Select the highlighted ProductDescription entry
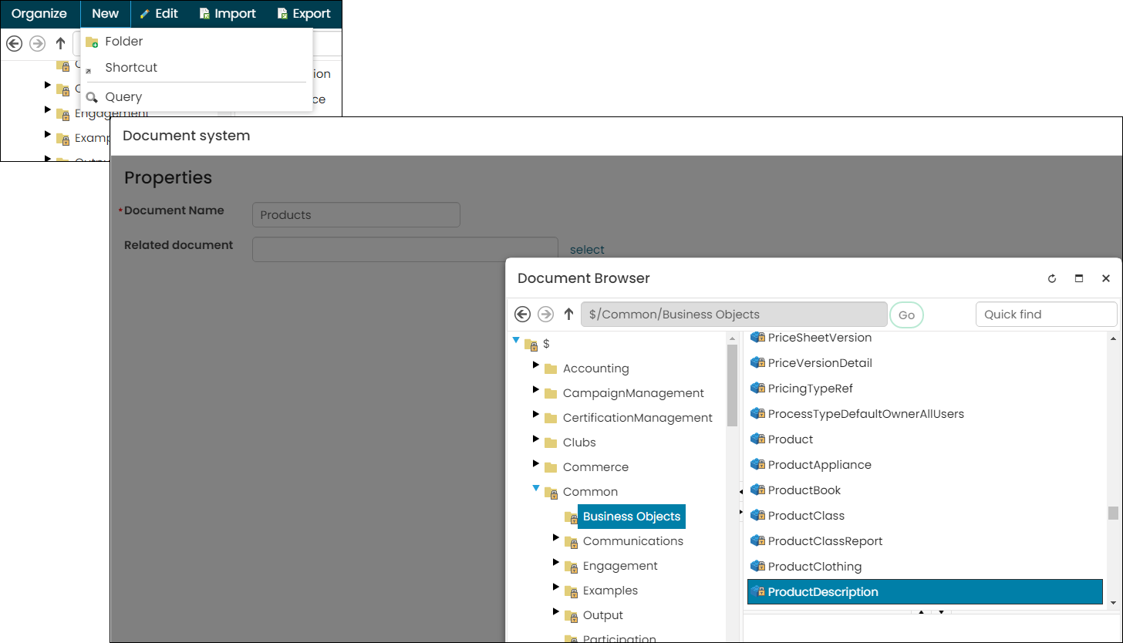Screen dimensions: 1123x643 coord(925,592)
